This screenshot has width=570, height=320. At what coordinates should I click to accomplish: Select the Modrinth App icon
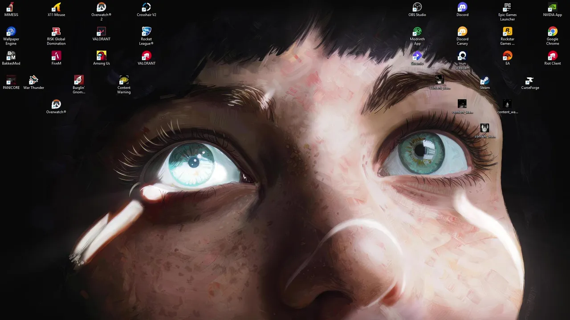[x=417, y=36]
